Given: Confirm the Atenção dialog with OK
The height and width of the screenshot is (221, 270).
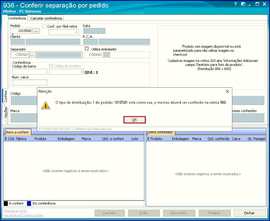Looking at the screenshot, I should click(x=135, y=120).
